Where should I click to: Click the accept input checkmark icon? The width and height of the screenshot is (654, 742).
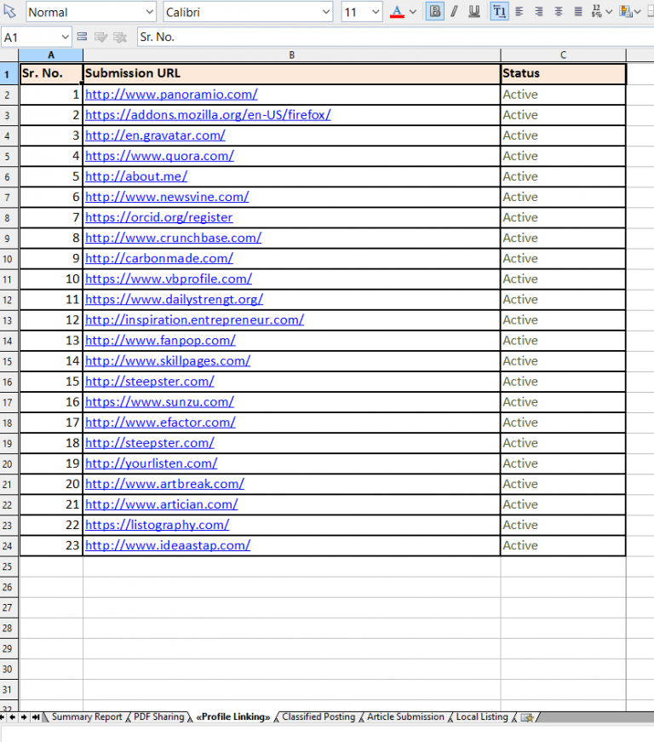point(100,37)
